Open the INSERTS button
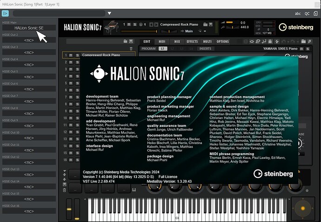The width and height of the screenshot is (321, 222). click(205, 49)
